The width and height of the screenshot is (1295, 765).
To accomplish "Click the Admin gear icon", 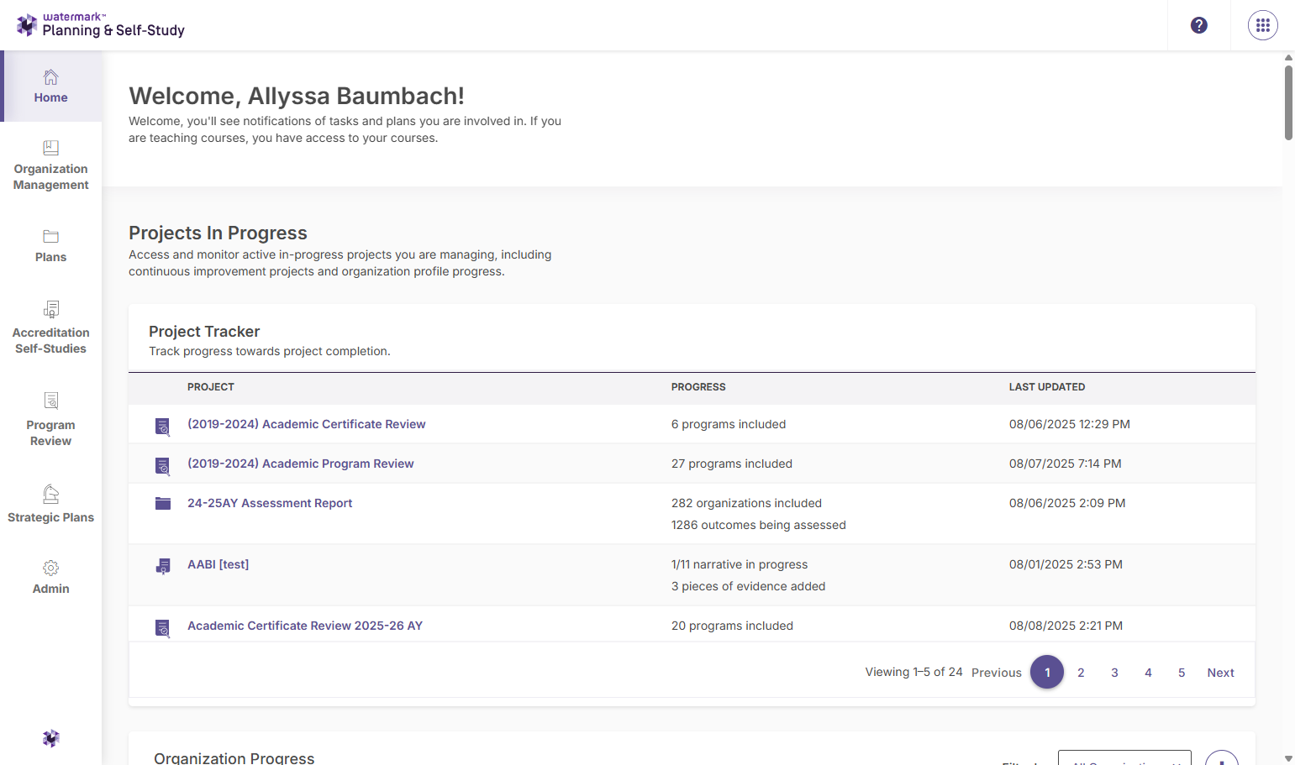I will (51, 568).
